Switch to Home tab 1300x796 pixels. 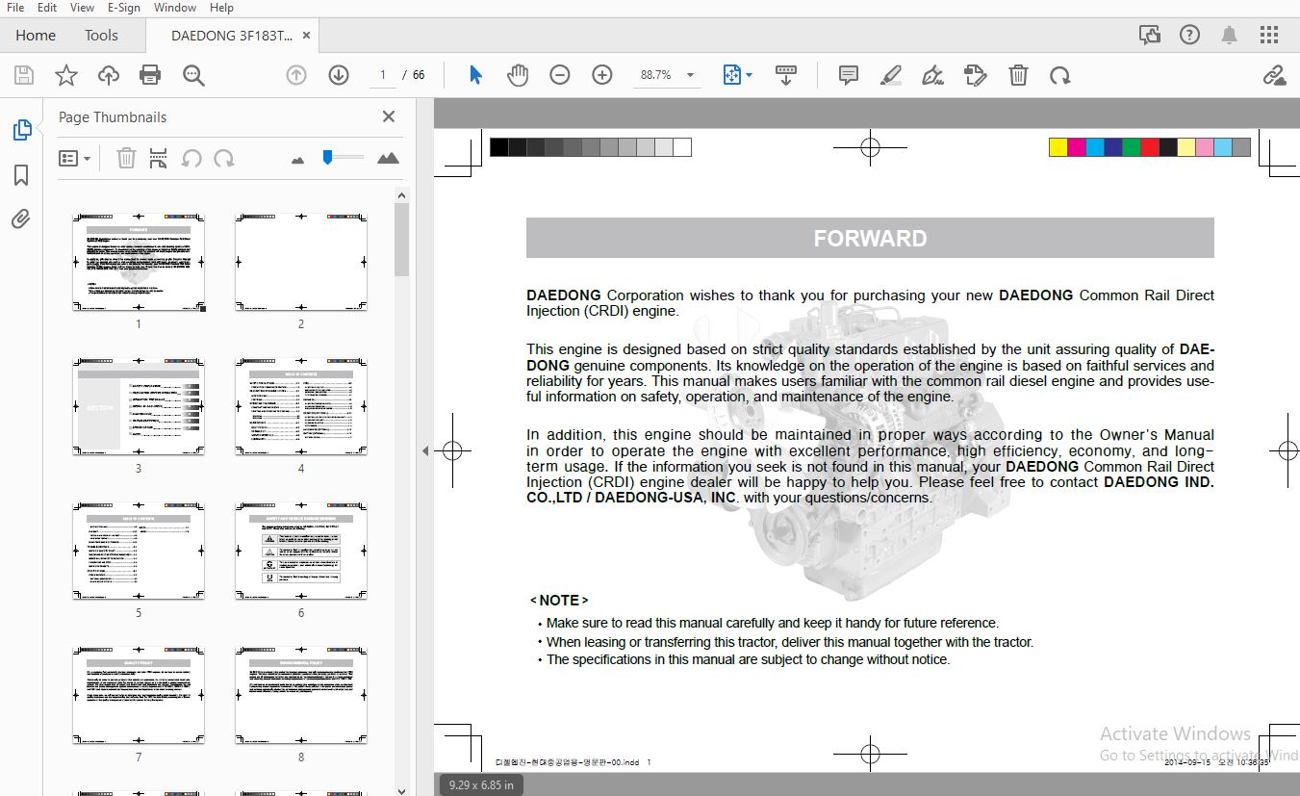click(36, 35)
